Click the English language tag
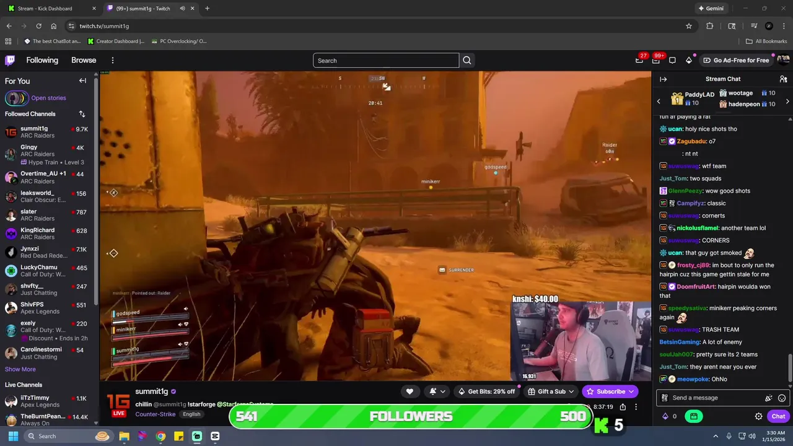Screen dimensions: 793x446 point(191,414)
